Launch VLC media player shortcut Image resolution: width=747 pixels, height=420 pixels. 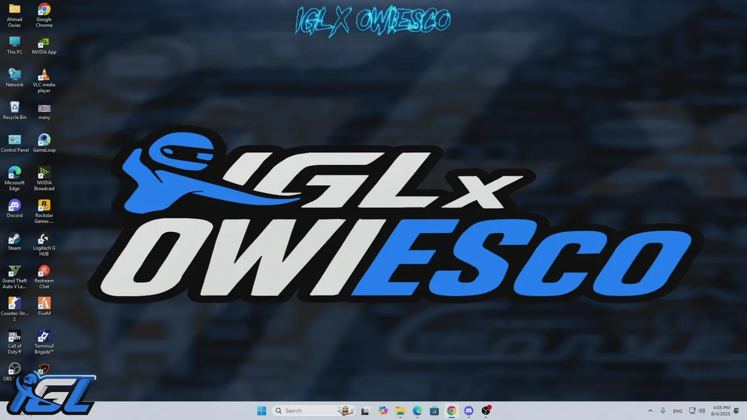[x=44, y=80]
